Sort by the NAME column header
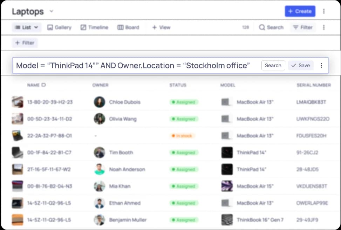 [36, 85]
